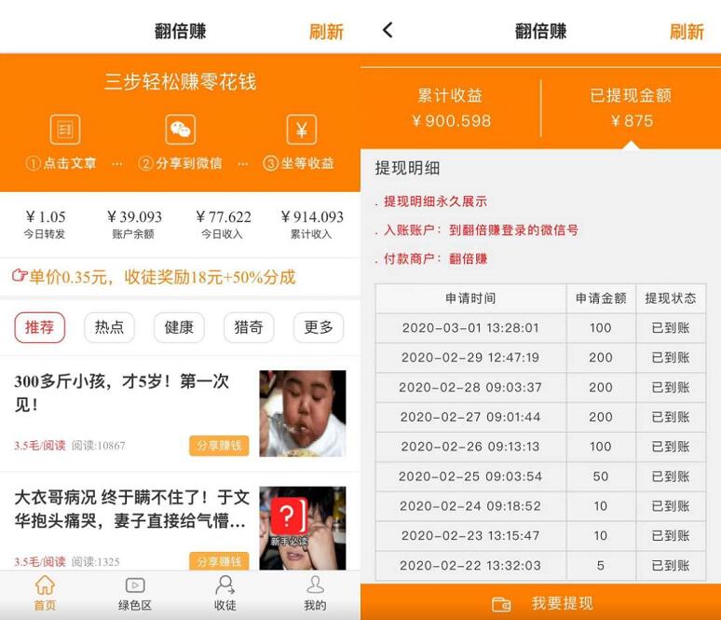Tap the ￥77.622 今日收入 value
721x620 pixels.
(x=223, y=217)
